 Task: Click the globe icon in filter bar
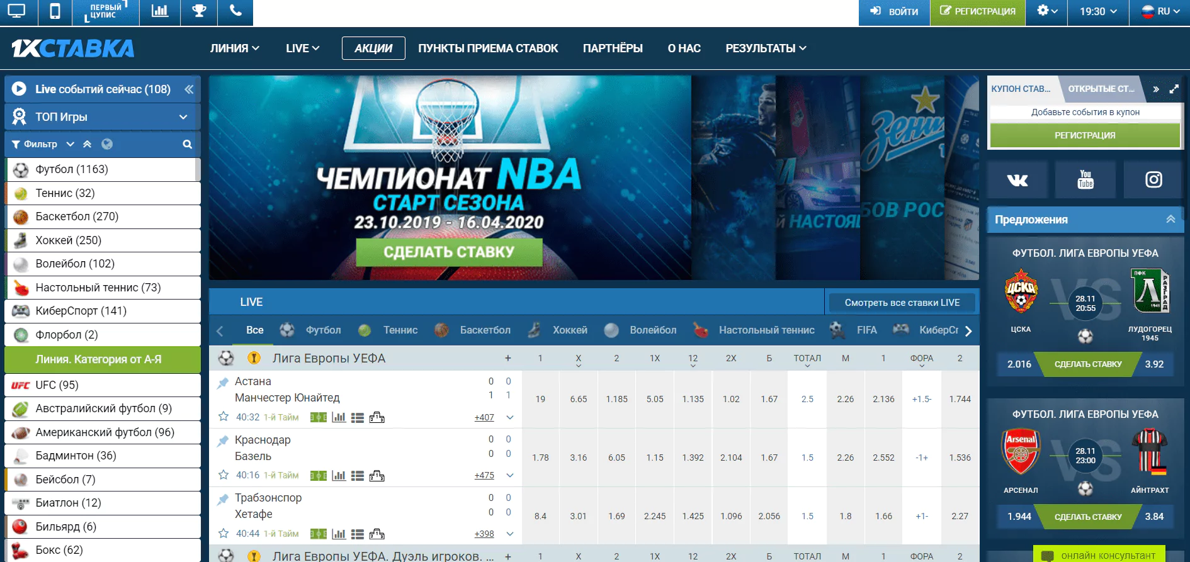[x=107, y=144]
